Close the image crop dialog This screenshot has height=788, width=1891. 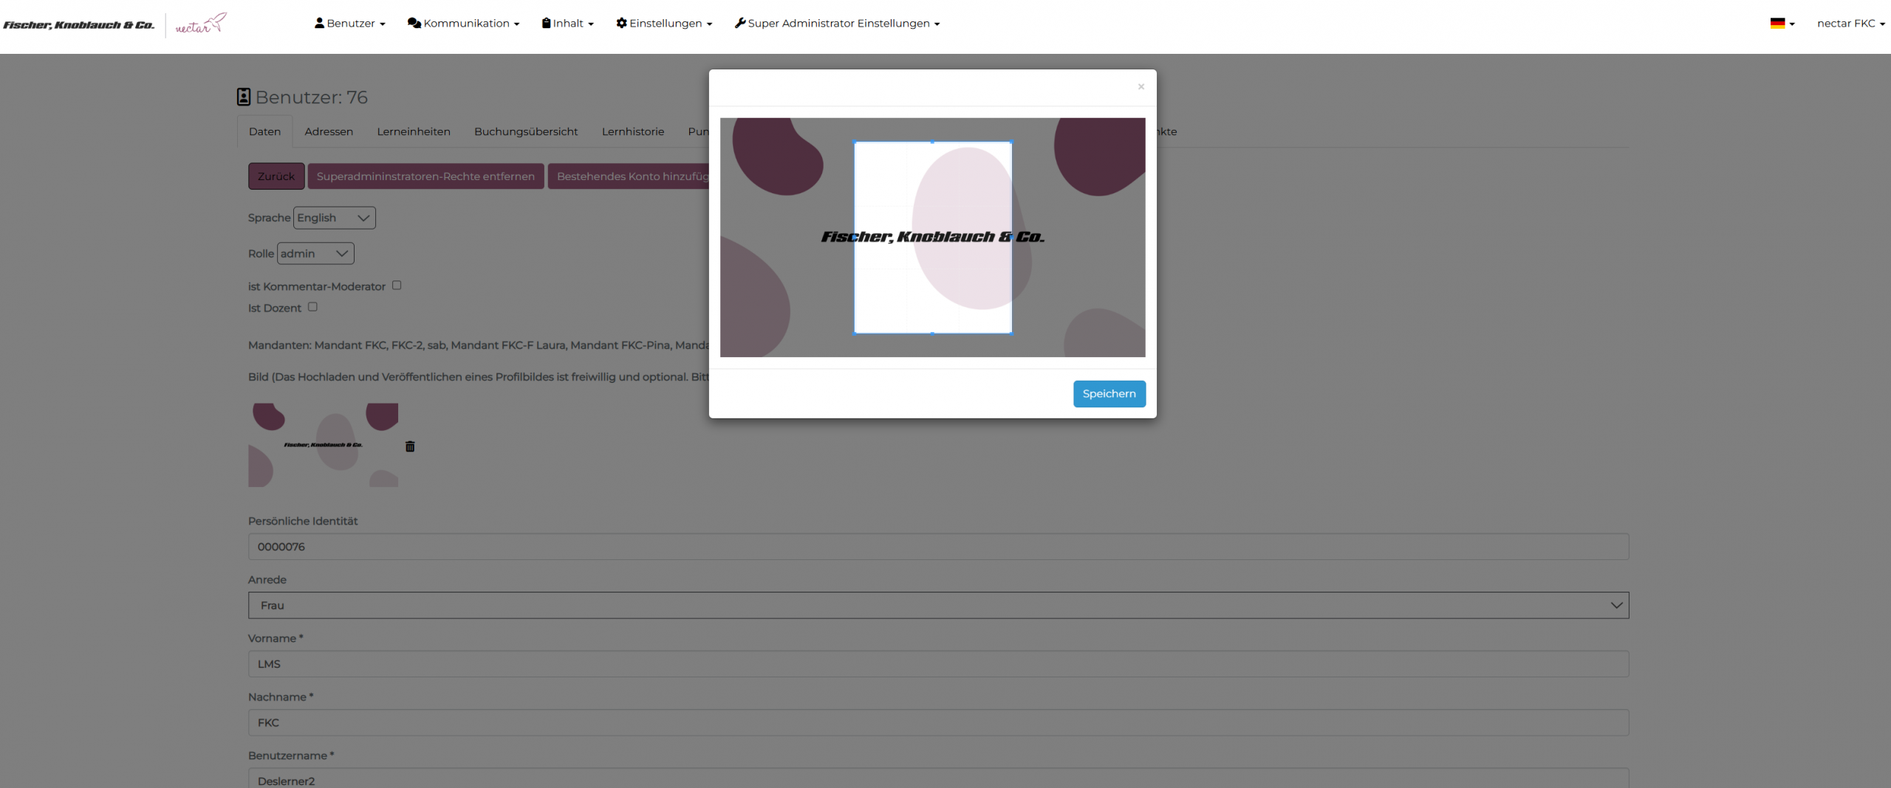[x=1141, y=87]
